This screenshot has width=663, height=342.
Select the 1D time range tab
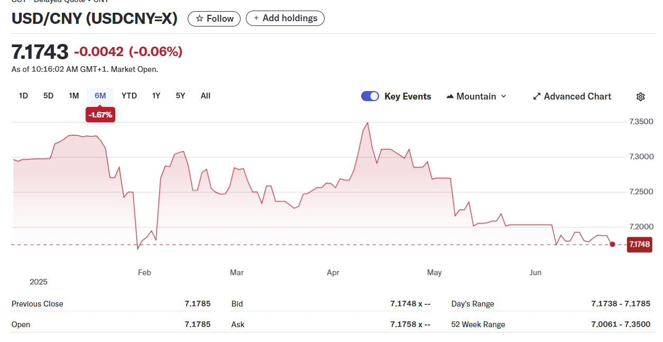coord(23,96)
